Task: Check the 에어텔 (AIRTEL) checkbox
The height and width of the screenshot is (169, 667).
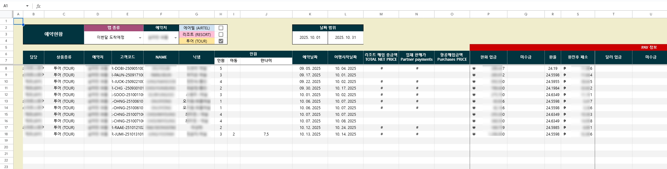Action: pyautogui.click(x=221, y=28)
